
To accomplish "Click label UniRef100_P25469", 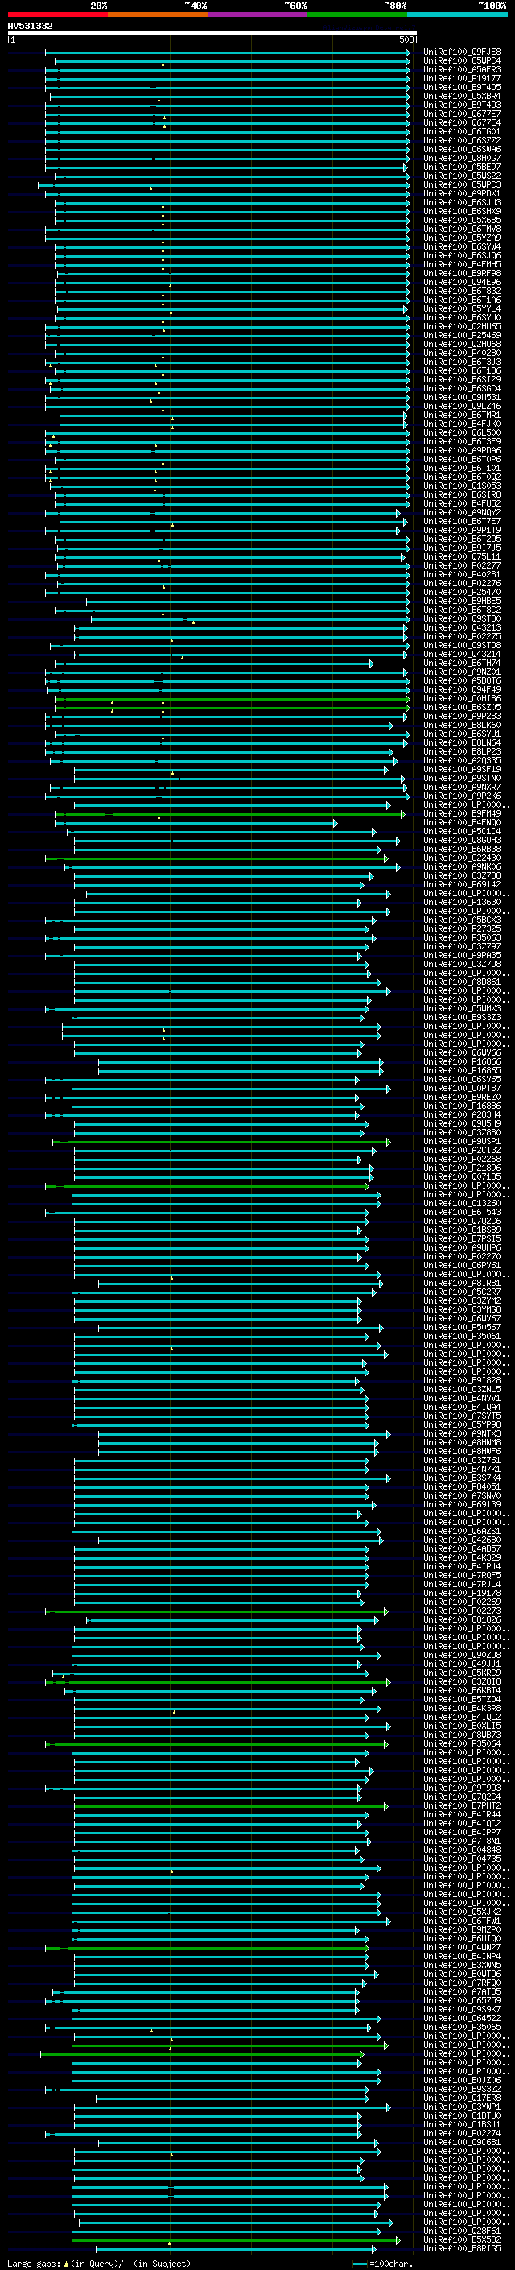I will [461, 335].
